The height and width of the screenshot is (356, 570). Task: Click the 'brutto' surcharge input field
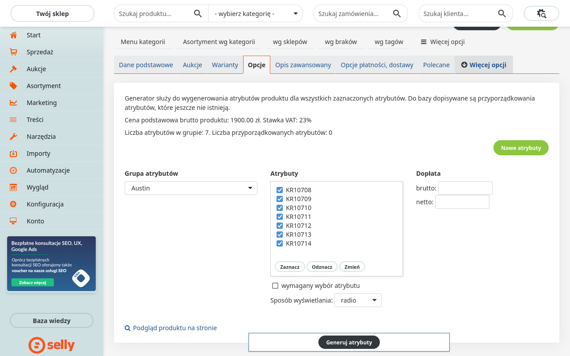465,188
